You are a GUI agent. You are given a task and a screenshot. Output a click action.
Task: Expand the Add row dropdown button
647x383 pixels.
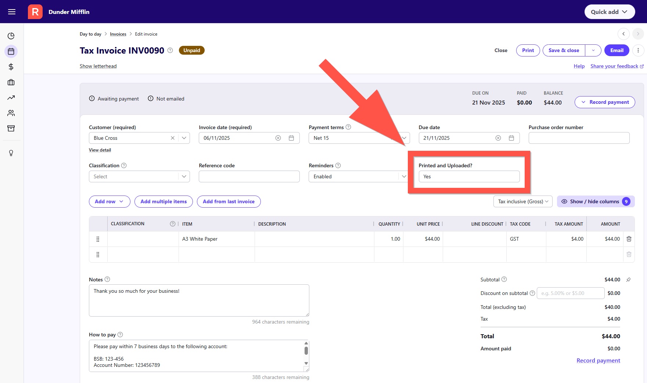click(x=109, y=201)
